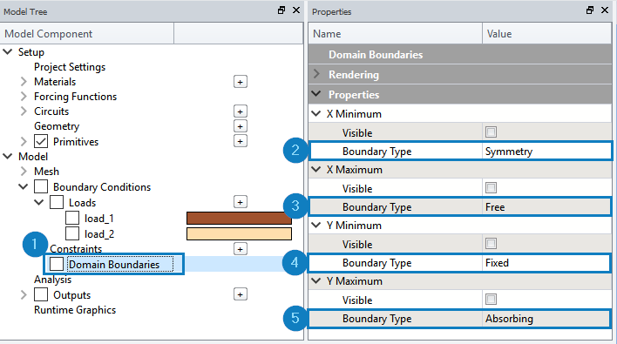Viewport: 617px width, 344px height.
Task: Uncheck the Primitives checkbox
Action: (41, 141)
